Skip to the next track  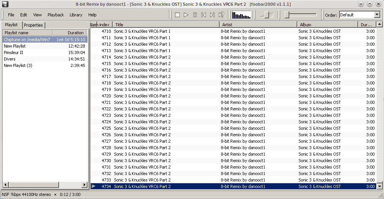coord(212,15)
